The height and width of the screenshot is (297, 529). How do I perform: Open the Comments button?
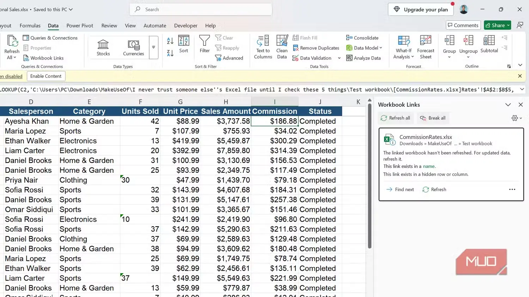tap(463, 25)
